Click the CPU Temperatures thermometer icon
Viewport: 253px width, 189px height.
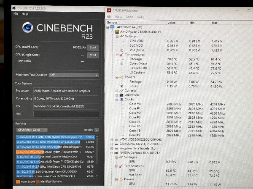click(x=121, y=55)
